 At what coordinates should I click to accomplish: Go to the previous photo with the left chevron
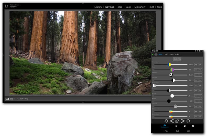[172, 121]
